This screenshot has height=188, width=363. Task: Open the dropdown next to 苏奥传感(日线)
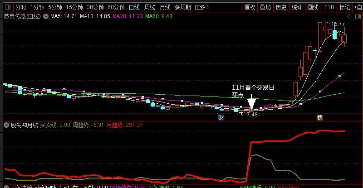pos(46,16)
